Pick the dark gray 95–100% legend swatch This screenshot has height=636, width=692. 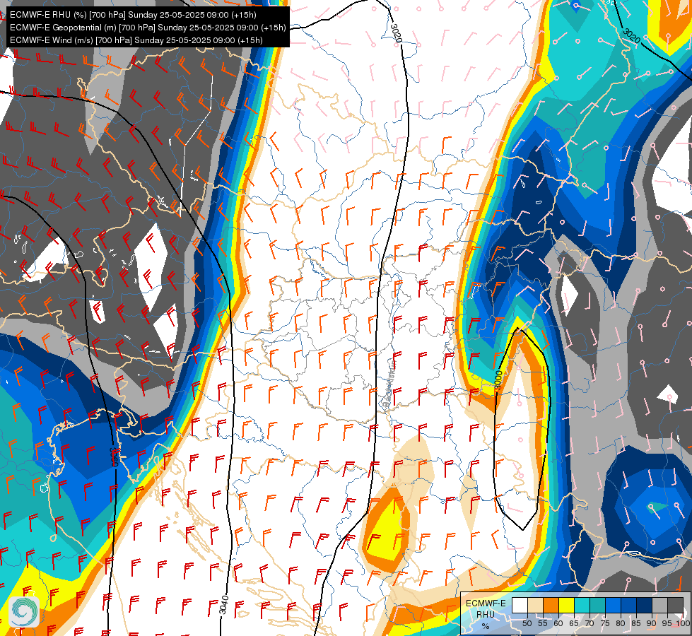click(x=675, y=605)
